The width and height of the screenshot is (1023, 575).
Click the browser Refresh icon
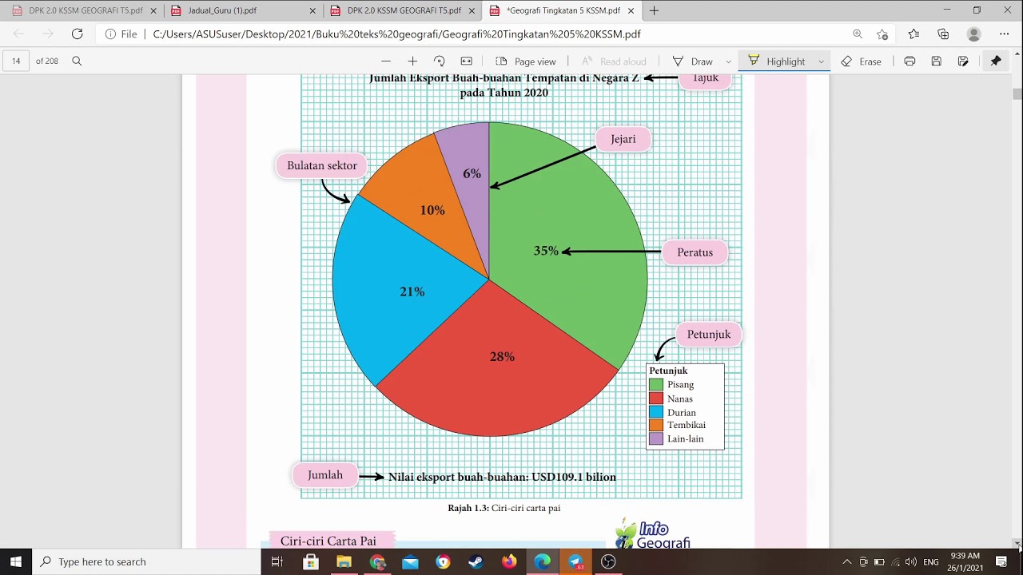pyautogui.click(x=77, y=34)
